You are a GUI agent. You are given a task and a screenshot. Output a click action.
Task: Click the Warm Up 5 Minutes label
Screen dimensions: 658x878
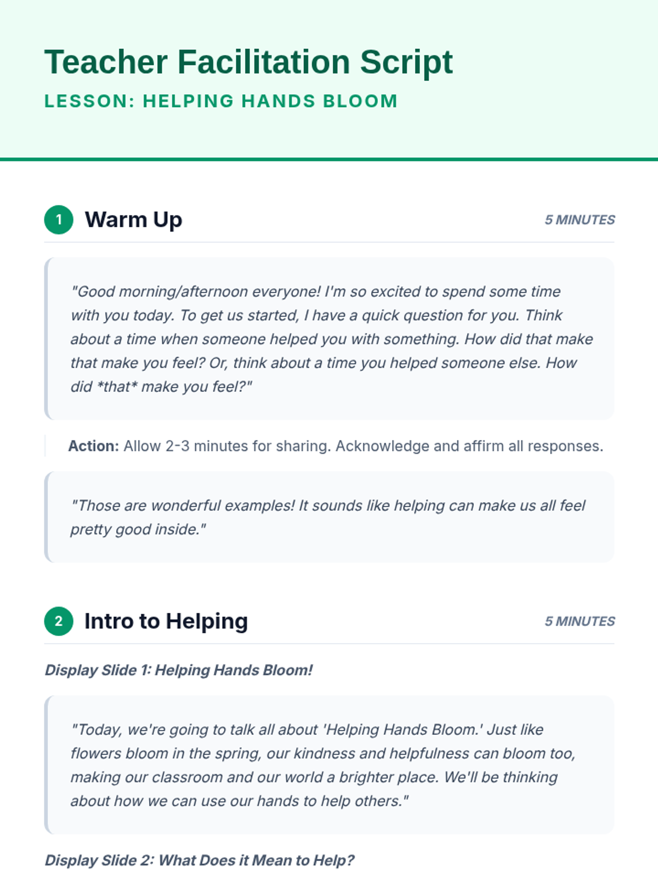(x=580, y=220)
